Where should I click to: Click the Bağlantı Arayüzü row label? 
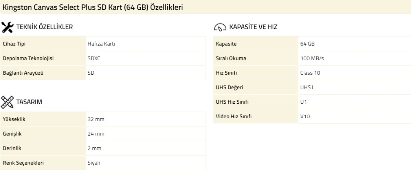coord(23,73)
